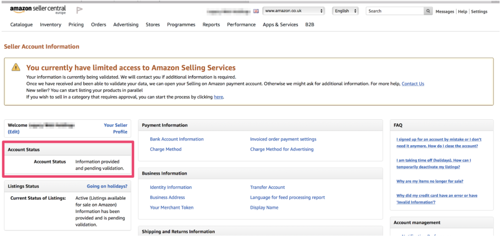Click the warning triangle icon in the alert

click(16, 67)
